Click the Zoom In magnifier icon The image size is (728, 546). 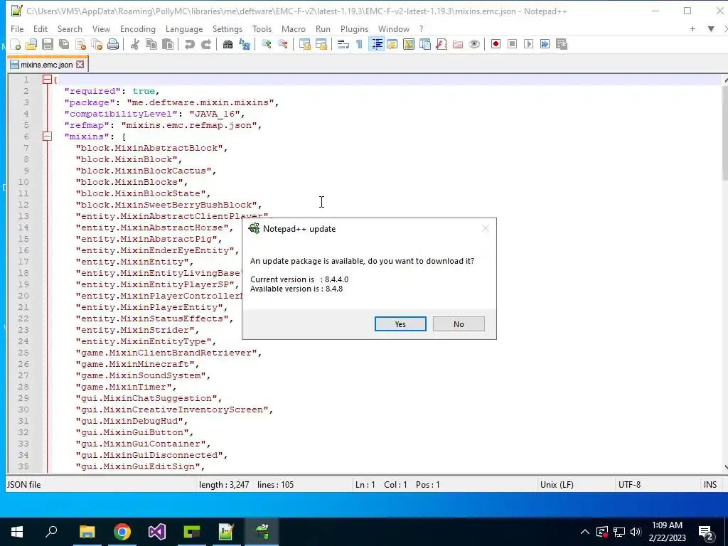(x=266, y=44)
